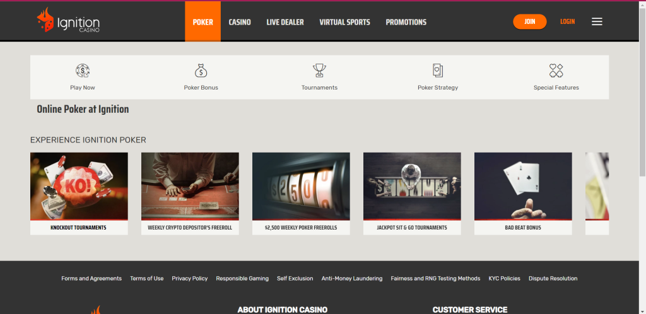The image size is (646, 314).
Task: Click the Online Poker at Ignition heading
Action: pyautogui.click(x=83, y=110)
